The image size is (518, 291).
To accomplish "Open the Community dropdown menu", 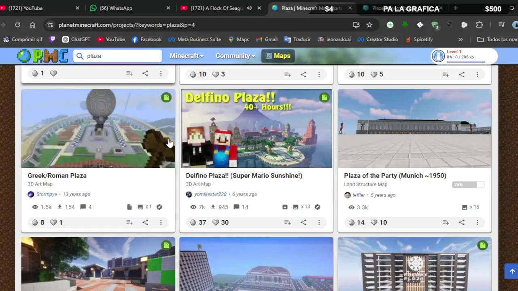I will click(x=236, y=56).
